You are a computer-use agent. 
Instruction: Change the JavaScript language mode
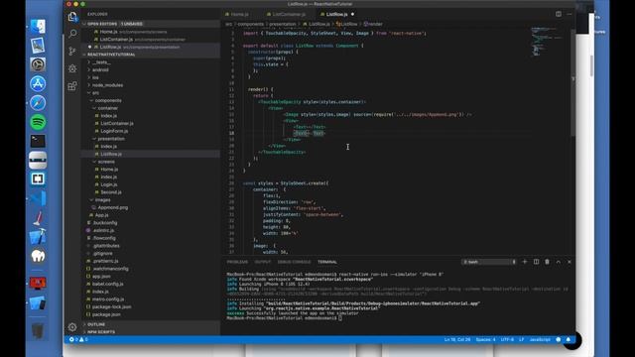click(540, 339)
